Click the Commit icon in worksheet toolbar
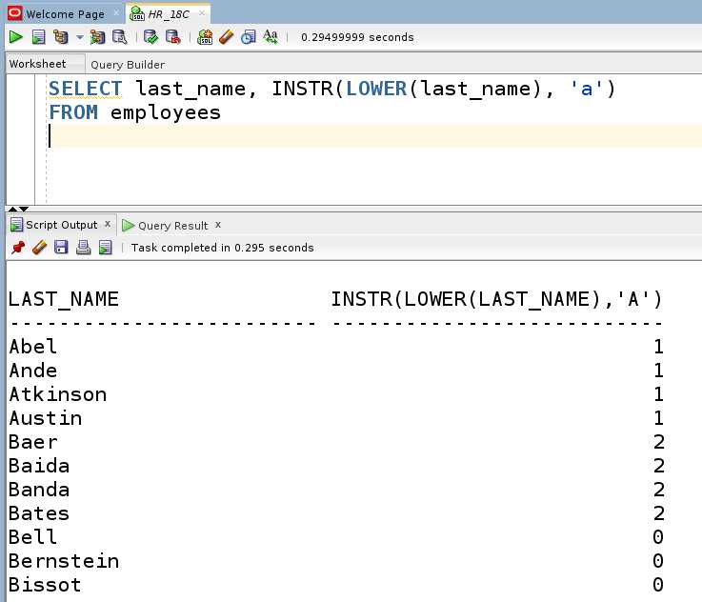Image resolution: width=702 pixels, height=602 pixels. [150, 37]
